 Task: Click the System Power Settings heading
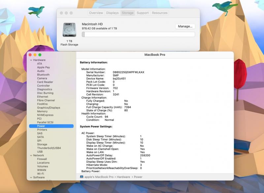(96, 127)
